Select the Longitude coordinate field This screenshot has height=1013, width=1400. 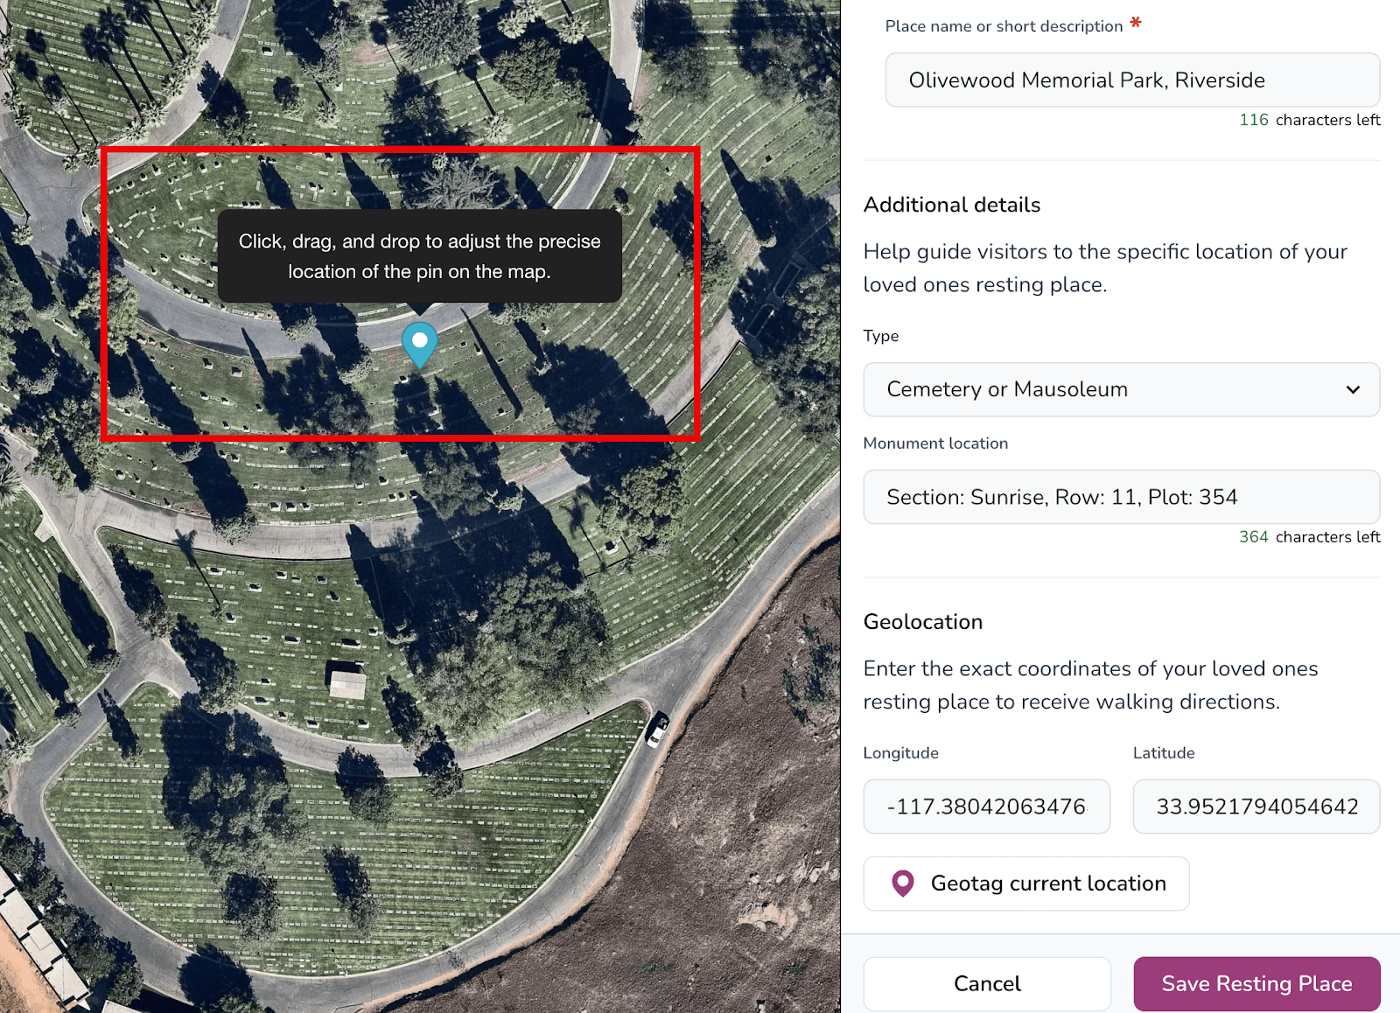click(986, 807)
